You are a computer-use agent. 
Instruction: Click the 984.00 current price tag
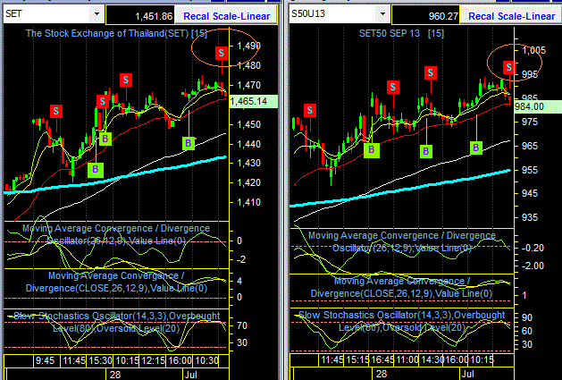(x=538, y=107)
